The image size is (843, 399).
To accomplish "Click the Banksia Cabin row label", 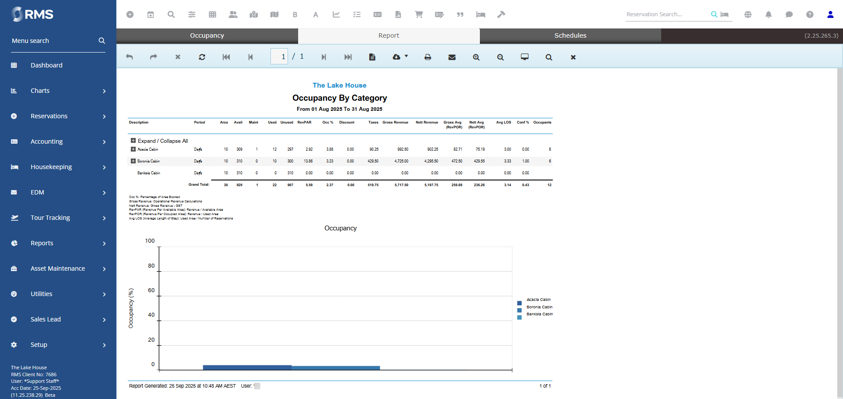I will point(149,173).
